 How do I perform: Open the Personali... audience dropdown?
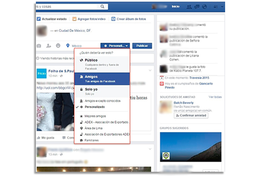pos(115,46)
